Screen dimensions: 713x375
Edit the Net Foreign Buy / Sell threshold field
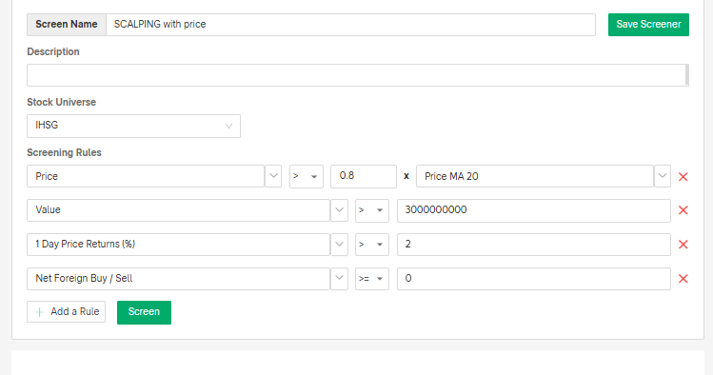point(534,279)
